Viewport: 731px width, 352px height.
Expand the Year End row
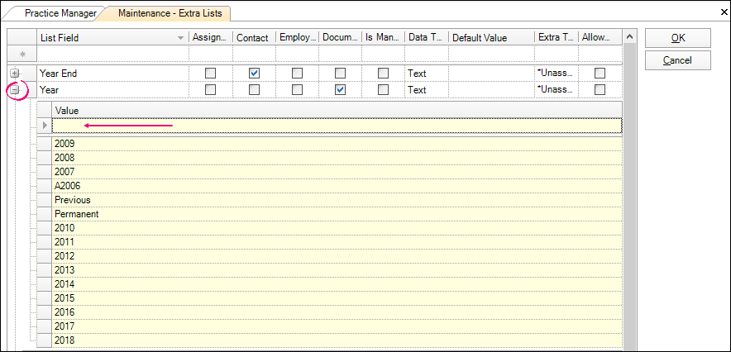point(15,74)
